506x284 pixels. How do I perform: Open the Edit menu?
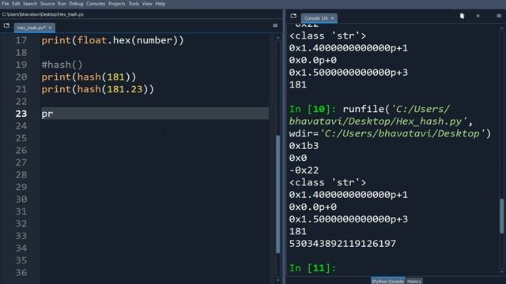[16, 3]
